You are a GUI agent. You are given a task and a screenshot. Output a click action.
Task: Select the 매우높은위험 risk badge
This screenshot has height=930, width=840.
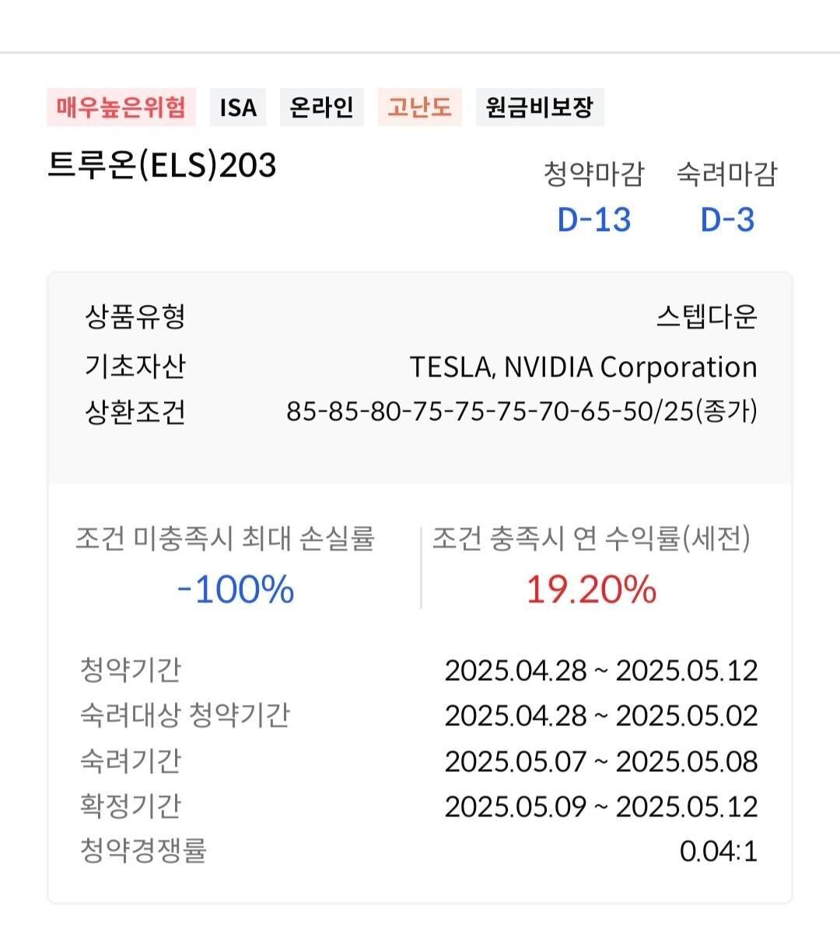click(x=118, y=107)
